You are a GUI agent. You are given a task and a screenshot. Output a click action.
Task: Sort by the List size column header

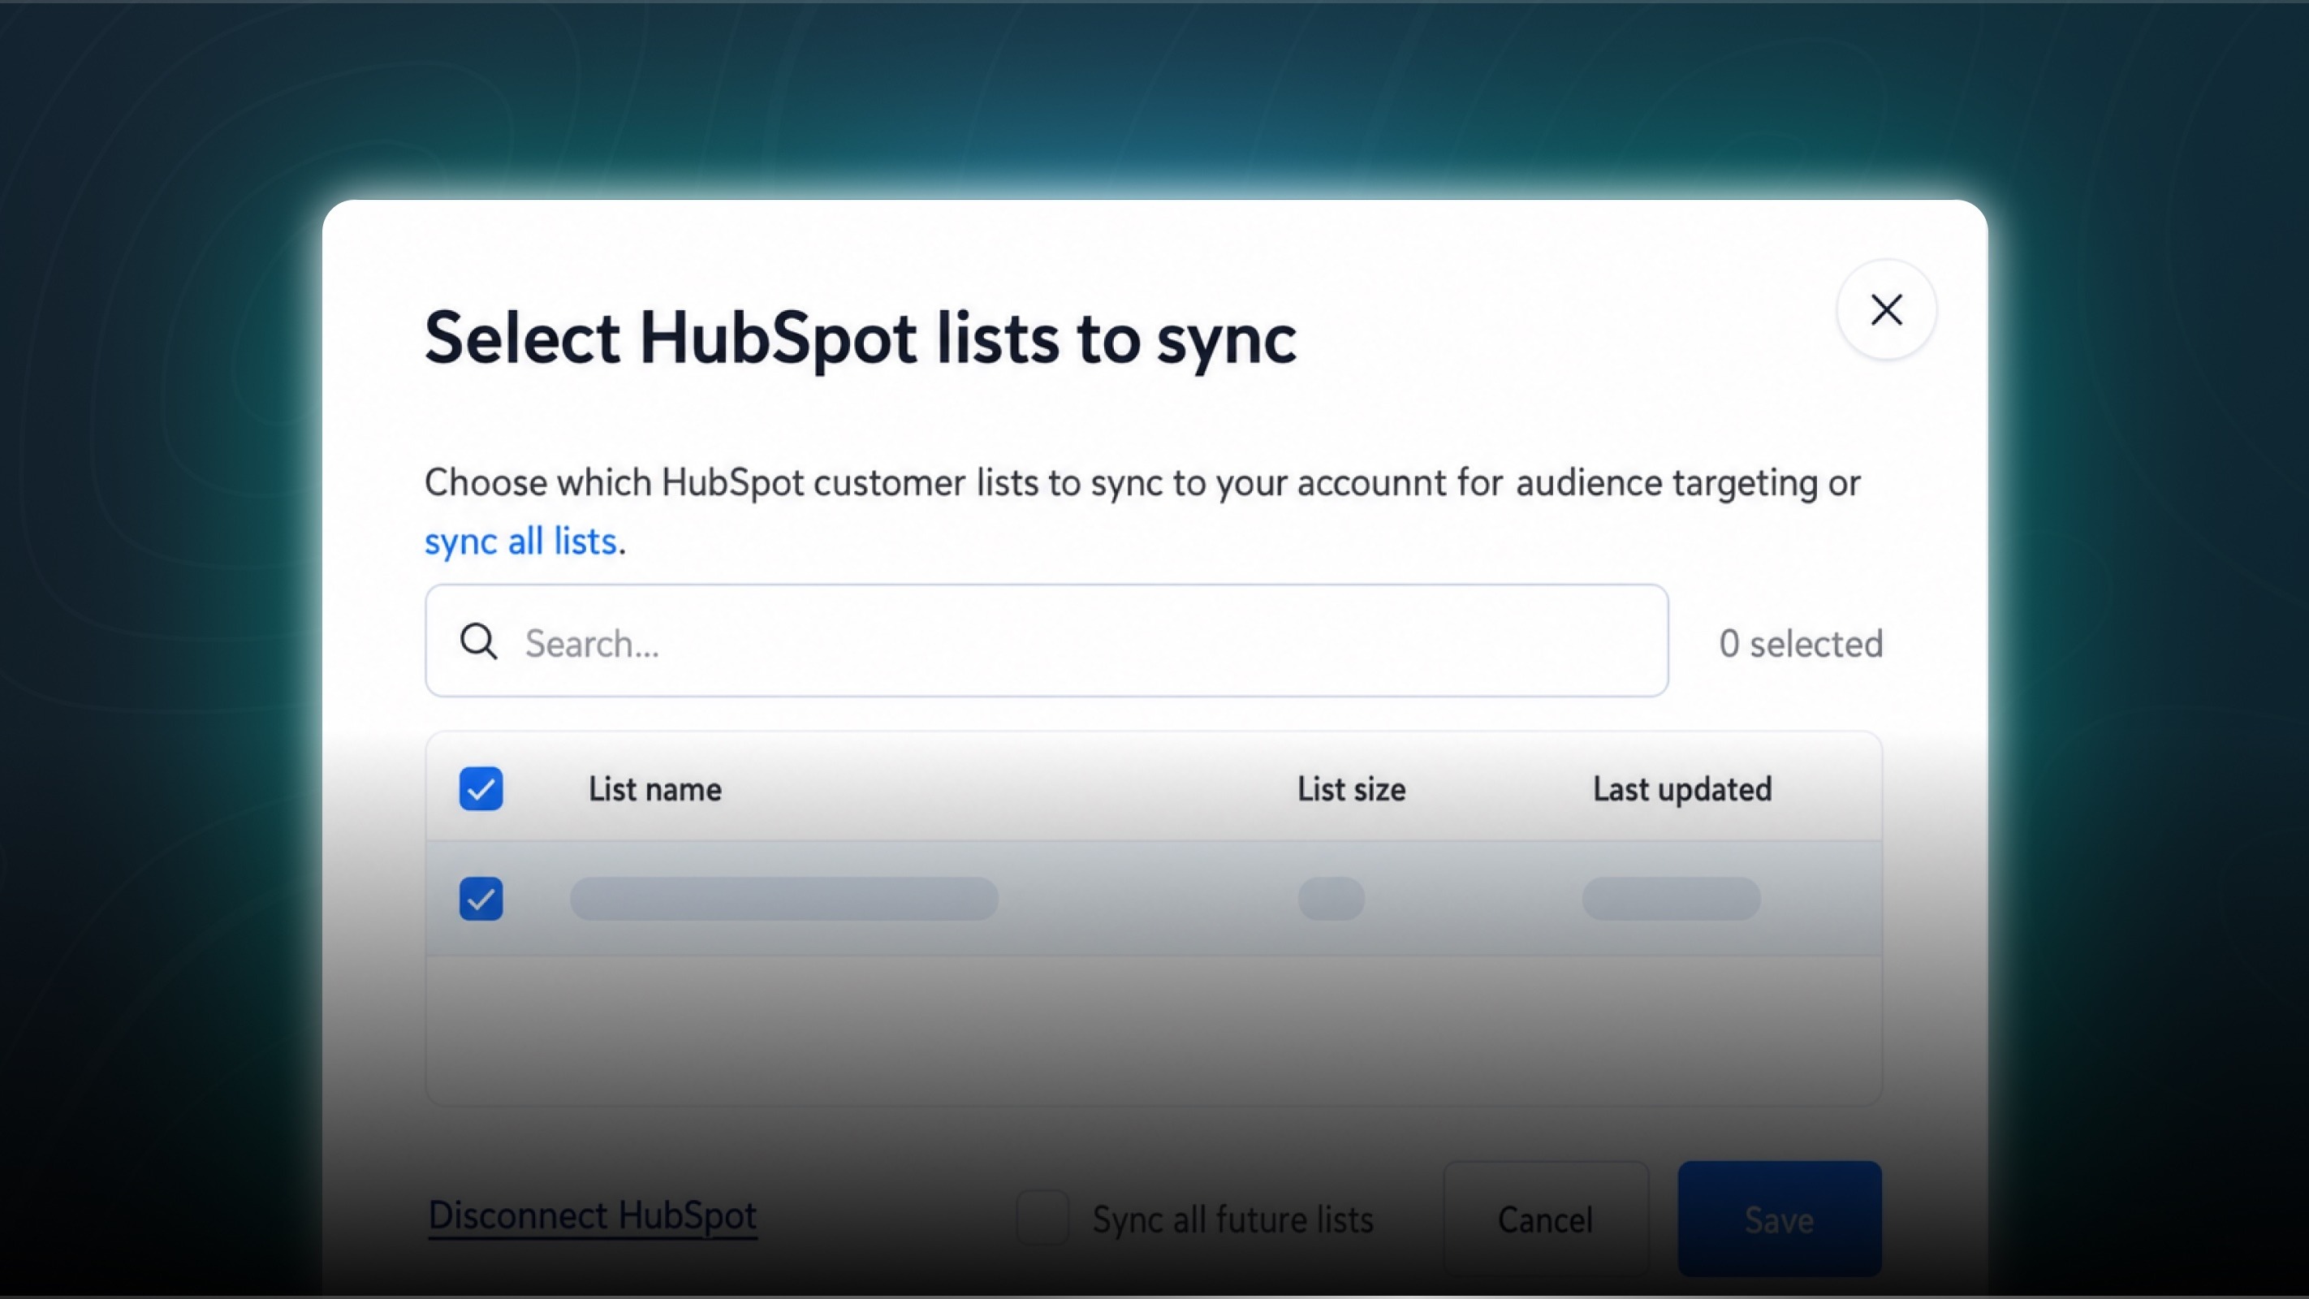pos(1352,790)
